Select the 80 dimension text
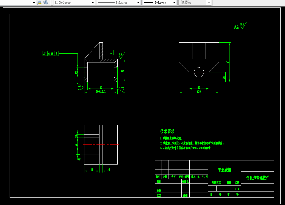The height and width of the screenshot is (205, 285). tap(101, 88)
